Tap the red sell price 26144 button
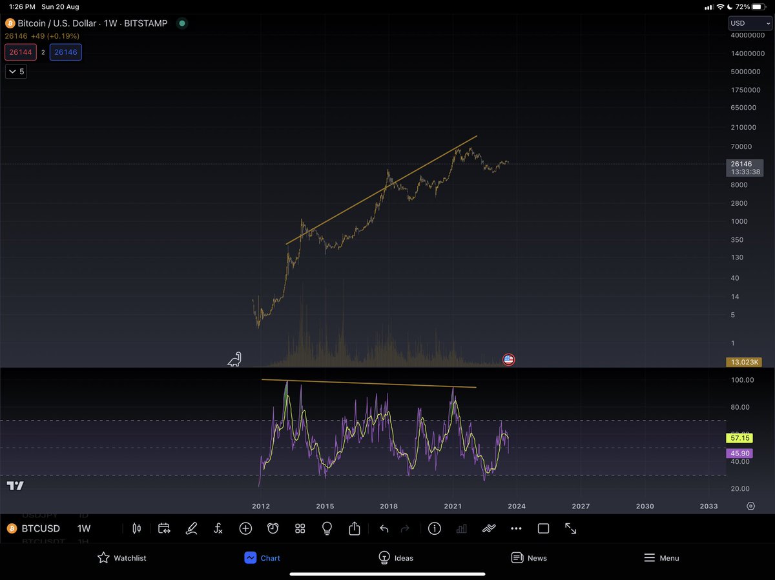Viewport: 775px width, 580px height. [x=19, y=52]
